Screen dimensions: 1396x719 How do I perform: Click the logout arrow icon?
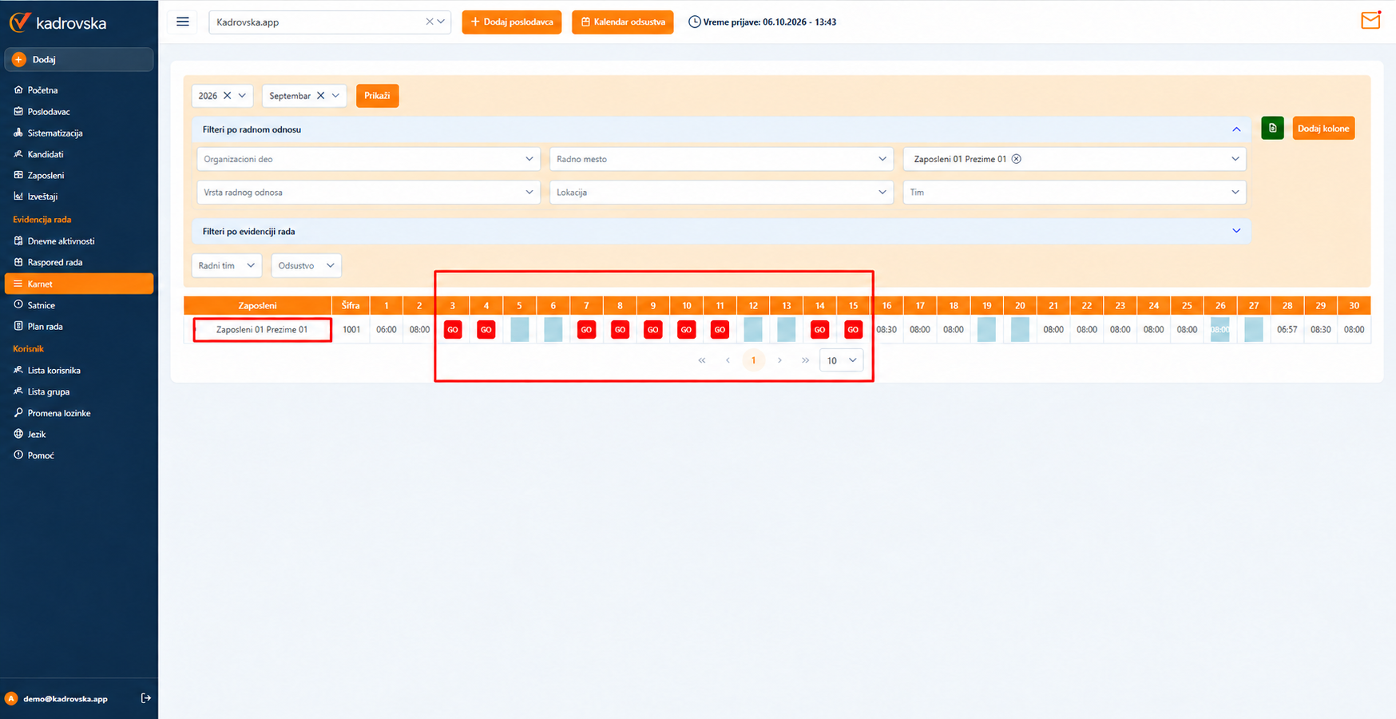coord(146,698)
